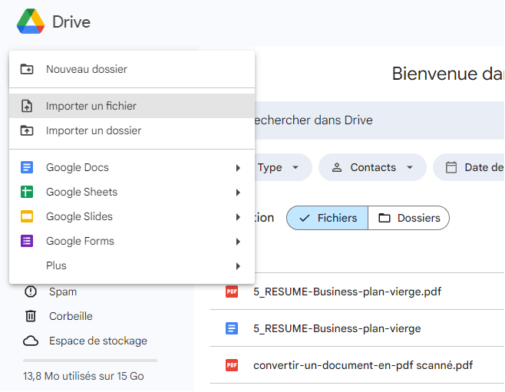Click the calendar icon in the Date filter

point(451,167)
